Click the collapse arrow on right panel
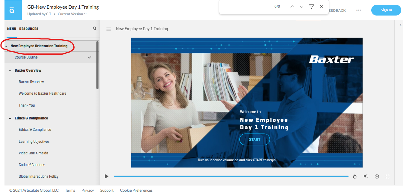The width and height of the screenshot is (403, 192). coord(401,25)
